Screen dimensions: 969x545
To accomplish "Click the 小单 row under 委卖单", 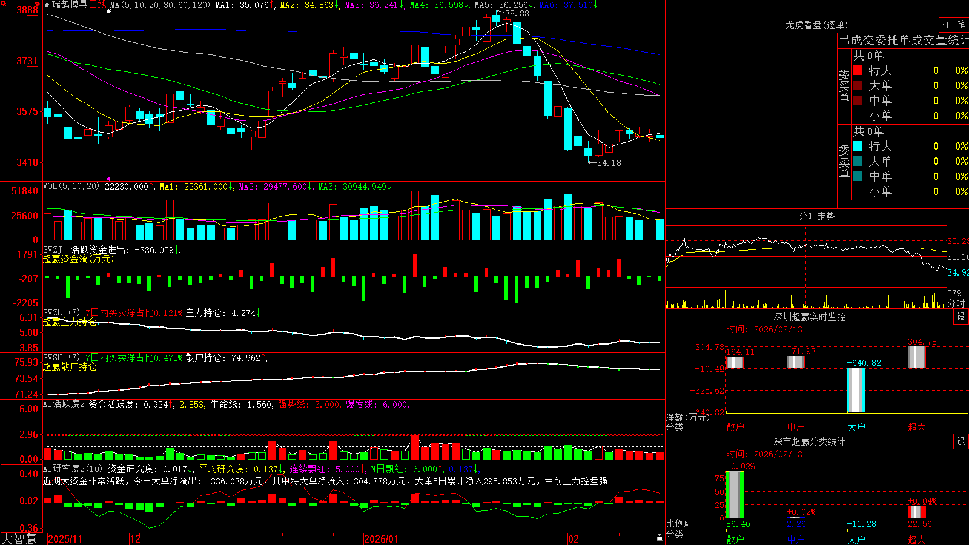I will 910,191.
